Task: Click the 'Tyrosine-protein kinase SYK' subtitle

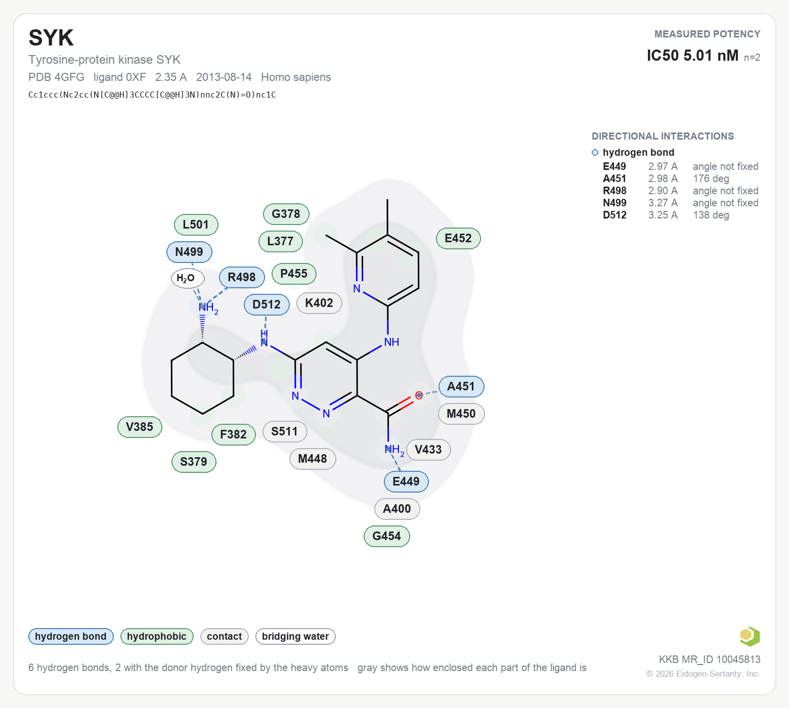Action: (104, 60)
